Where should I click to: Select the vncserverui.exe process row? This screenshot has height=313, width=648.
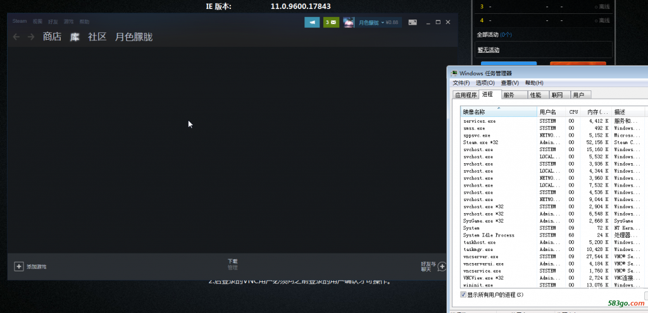tap(553, 264)
